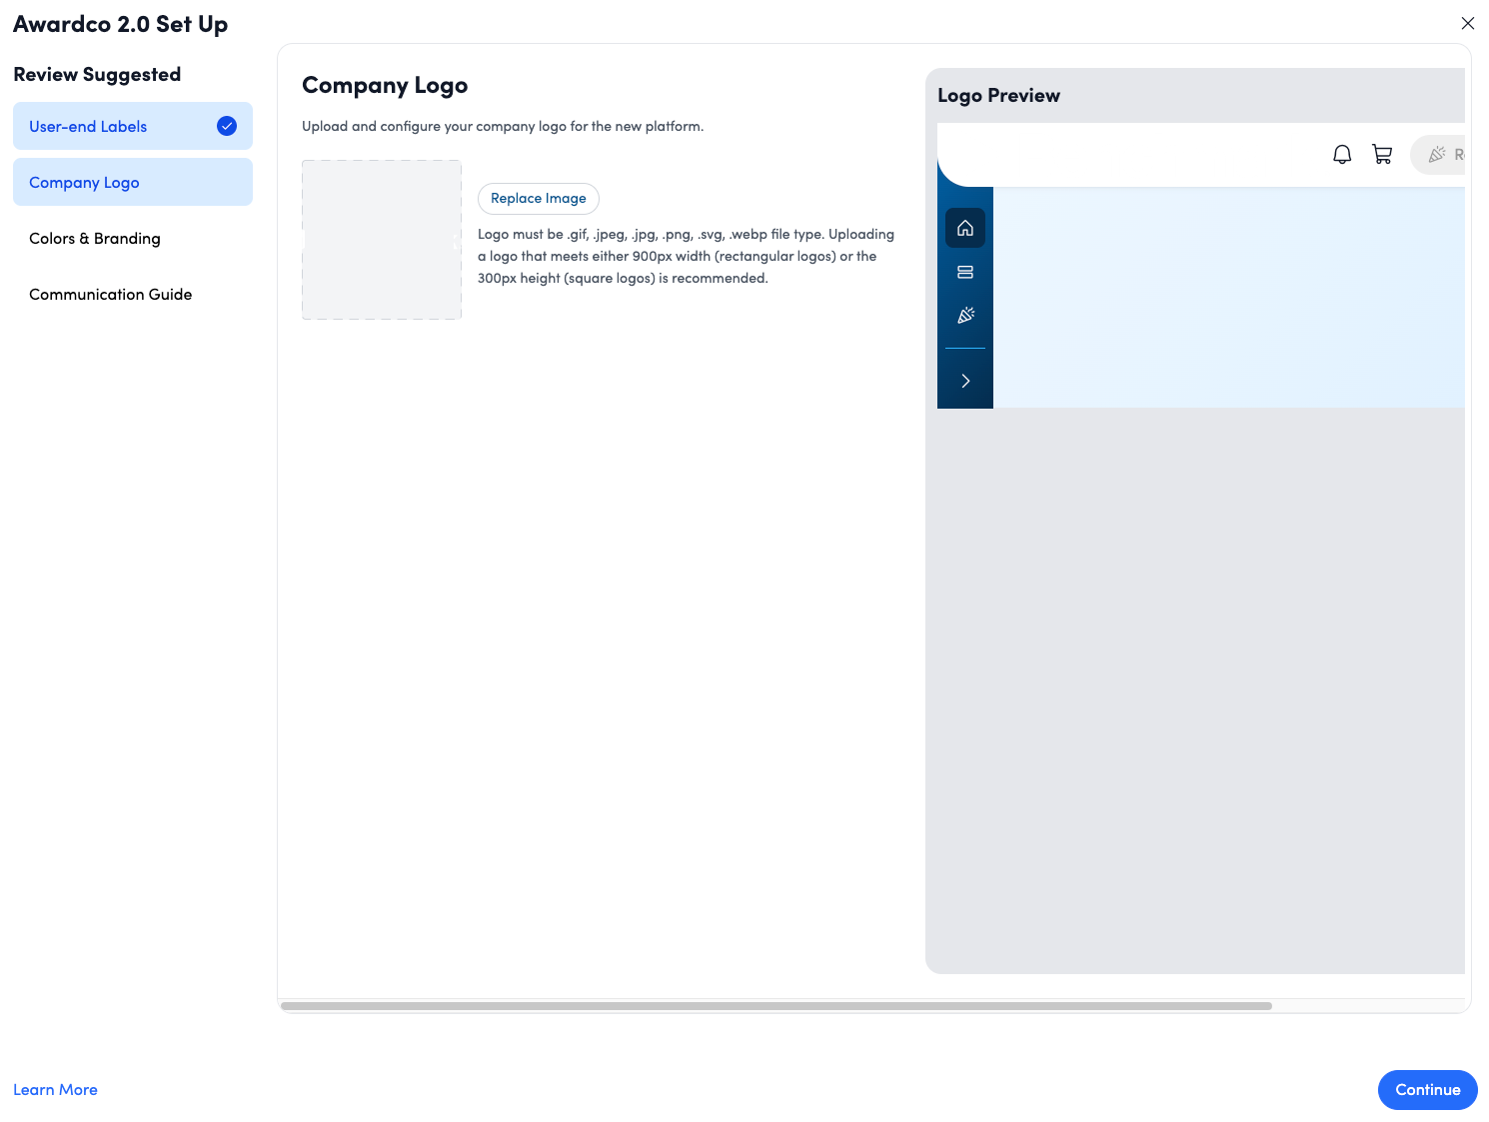
Task: Click the light blue content area in preview
Action: [1229, 298]
